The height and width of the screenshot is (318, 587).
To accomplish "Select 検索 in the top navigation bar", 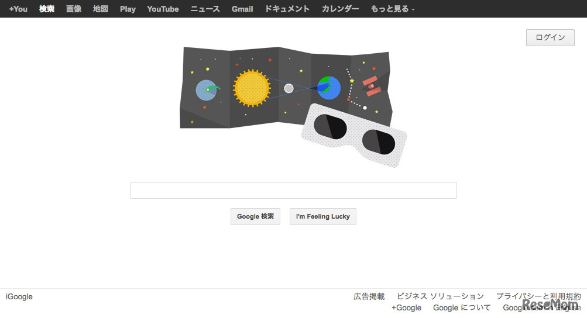I will [x=47, y=9].
